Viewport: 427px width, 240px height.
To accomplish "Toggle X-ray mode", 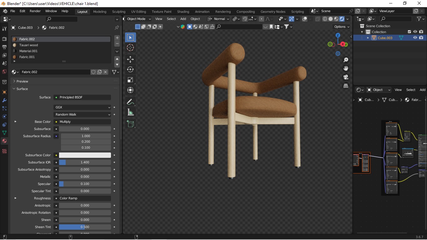I will (x=318, y=19).
